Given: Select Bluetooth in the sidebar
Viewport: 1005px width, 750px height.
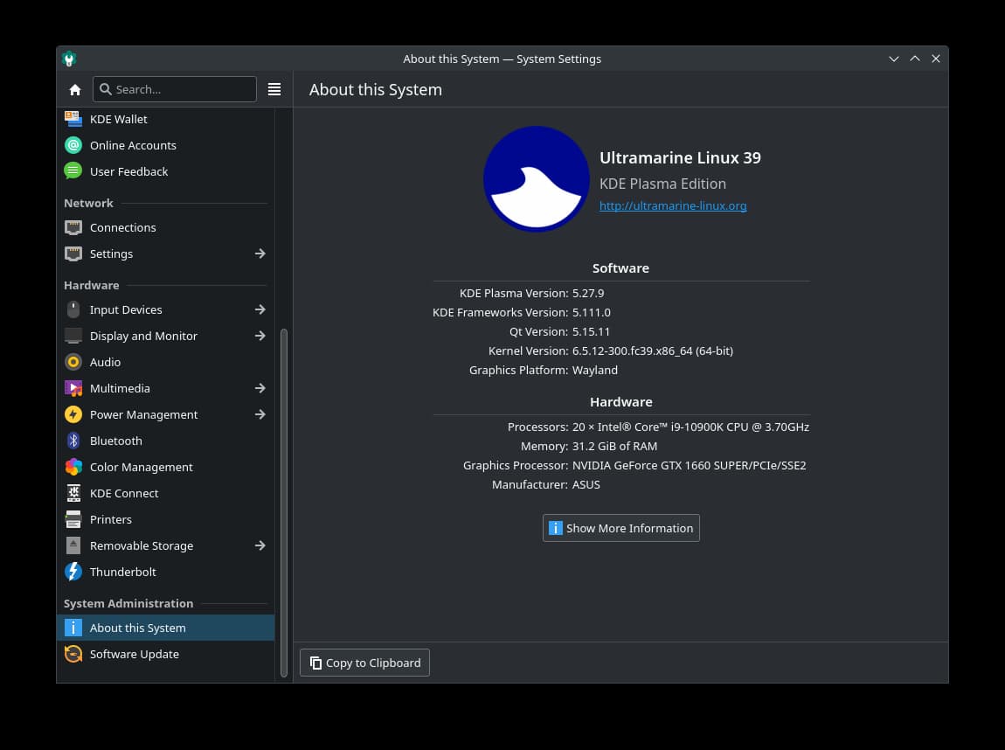Looking at the screenshot, I should point(165,441).
